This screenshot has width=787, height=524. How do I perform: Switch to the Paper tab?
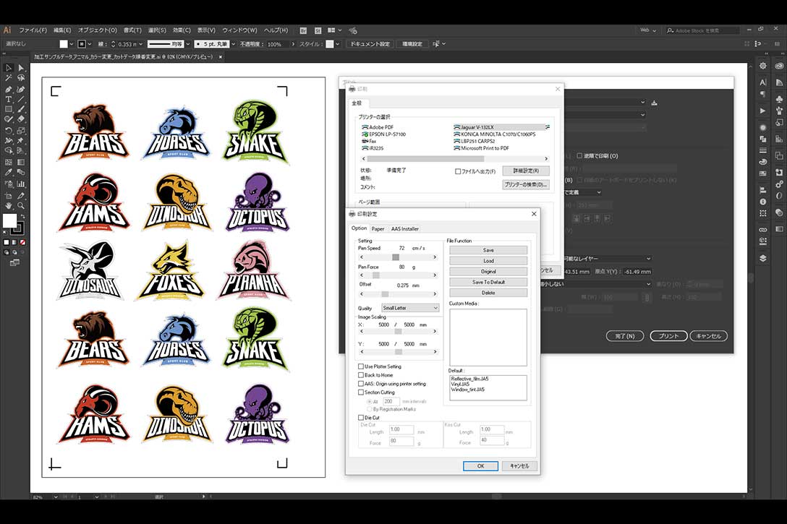pos(378,228)
